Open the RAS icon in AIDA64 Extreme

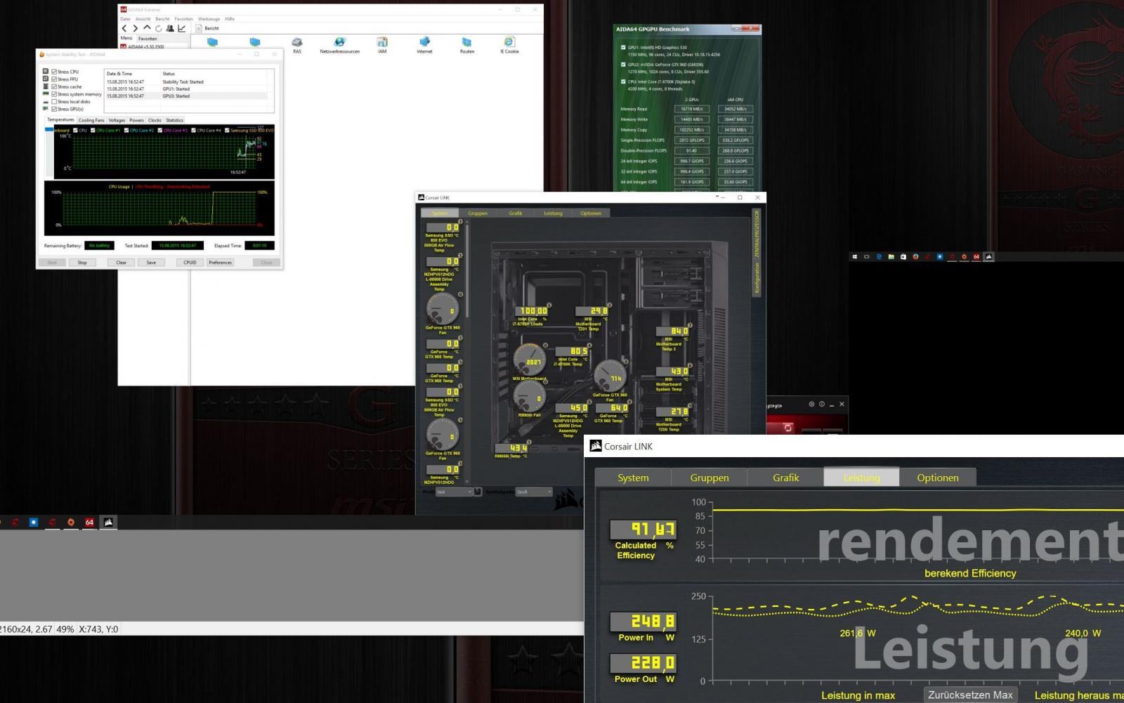297,46
